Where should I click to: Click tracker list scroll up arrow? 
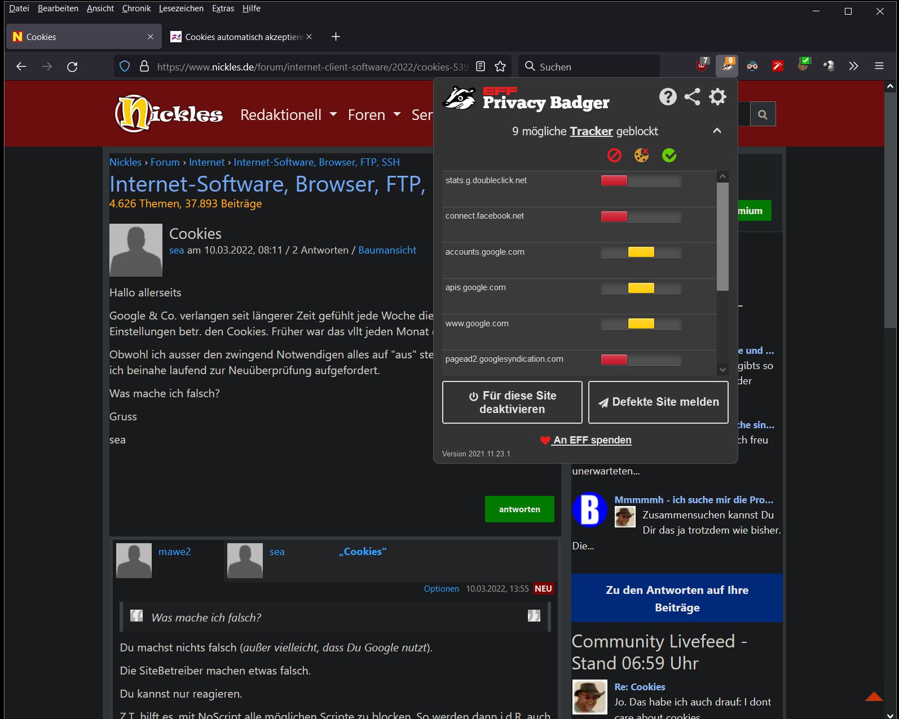click(x=722, y=176)
